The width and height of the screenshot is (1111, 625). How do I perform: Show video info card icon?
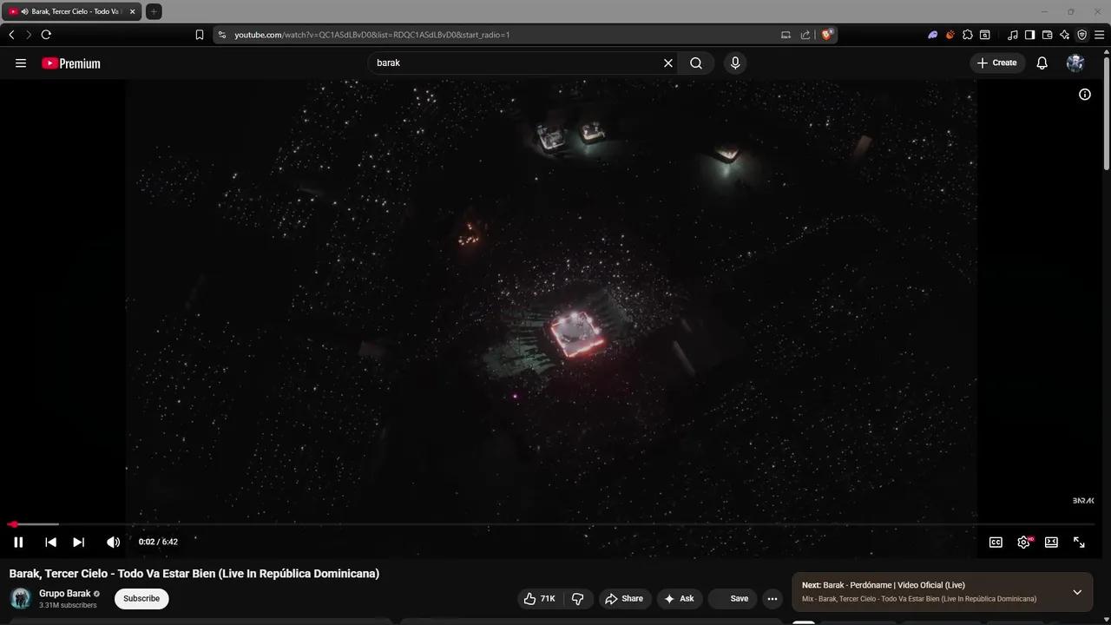click(1085, 95)
